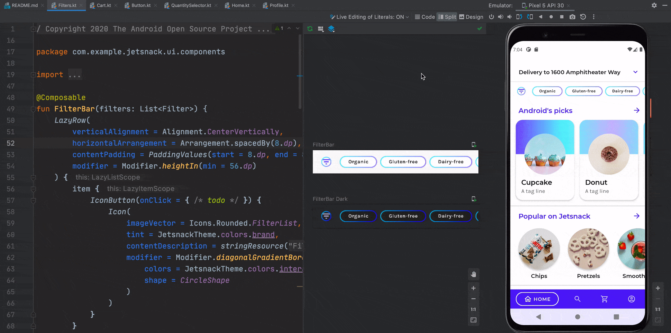Click the copy-to-clipboard icon on FilterBar panel
Viewport: 671px width, 333px height.
[x=474, y=144]
